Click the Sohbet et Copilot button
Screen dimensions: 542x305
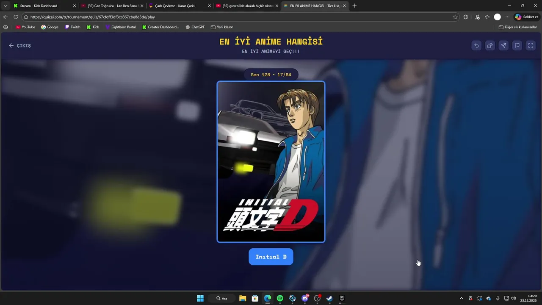(526, 17)
